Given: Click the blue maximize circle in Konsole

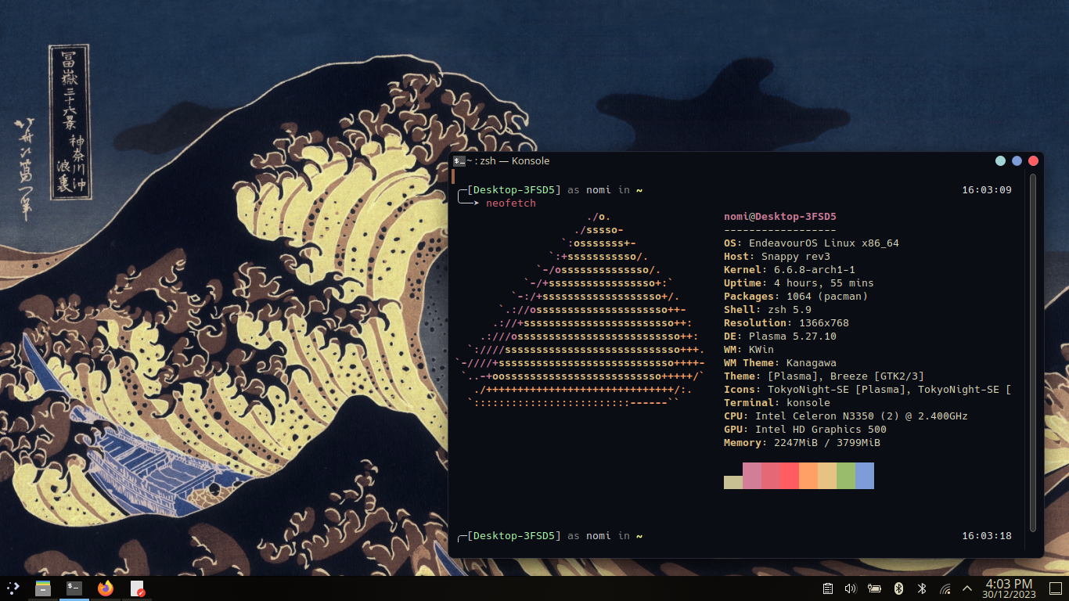Looking at the screenshot, I should [1017, 160].
